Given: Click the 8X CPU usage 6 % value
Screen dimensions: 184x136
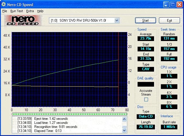Looking at the screenshot, I should pyautogui.click(x=169, y=107).
